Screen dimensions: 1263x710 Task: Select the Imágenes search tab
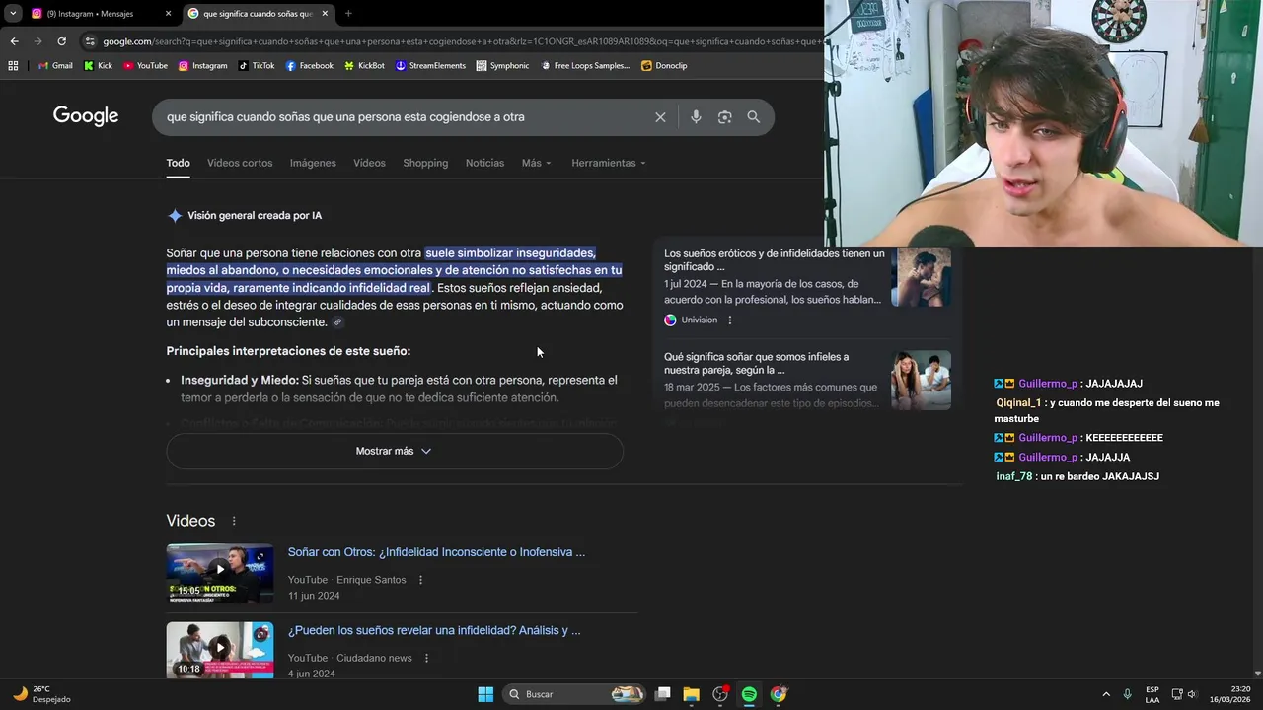(x=313, y=163)
